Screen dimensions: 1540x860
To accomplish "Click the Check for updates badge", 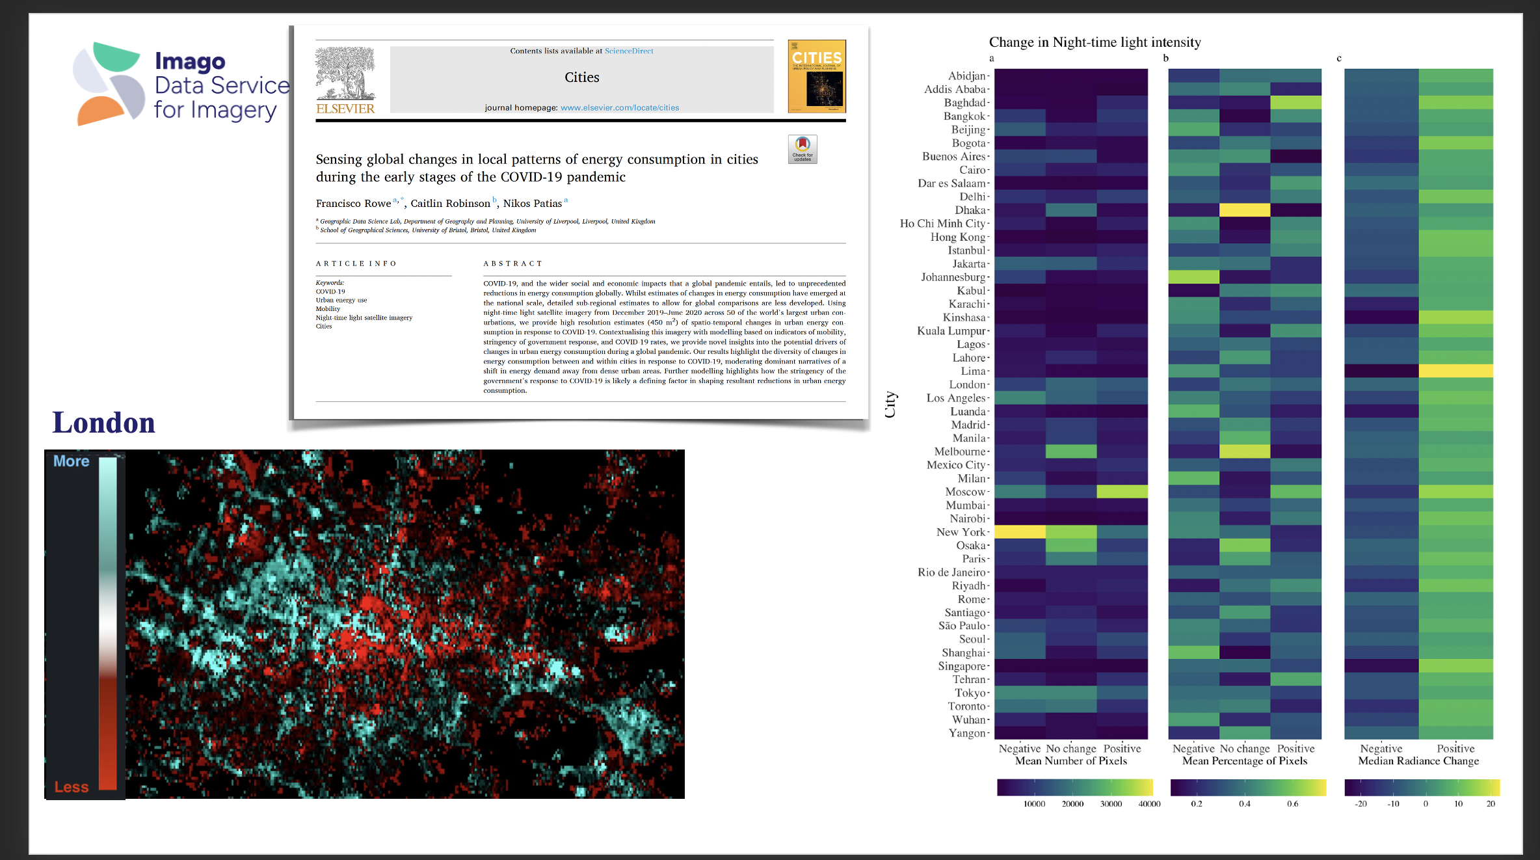I will point(802,149).
